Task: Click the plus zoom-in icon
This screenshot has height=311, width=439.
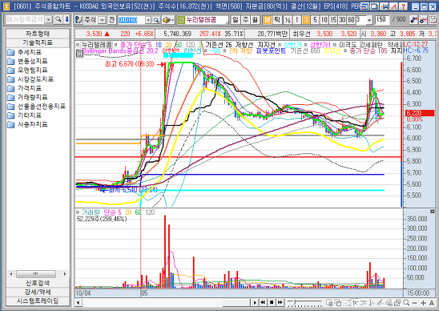Action: (423, 303)
